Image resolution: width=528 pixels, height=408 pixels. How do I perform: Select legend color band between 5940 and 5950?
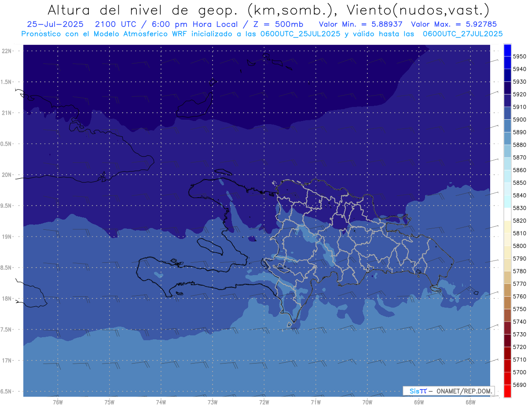click(507, 63)
